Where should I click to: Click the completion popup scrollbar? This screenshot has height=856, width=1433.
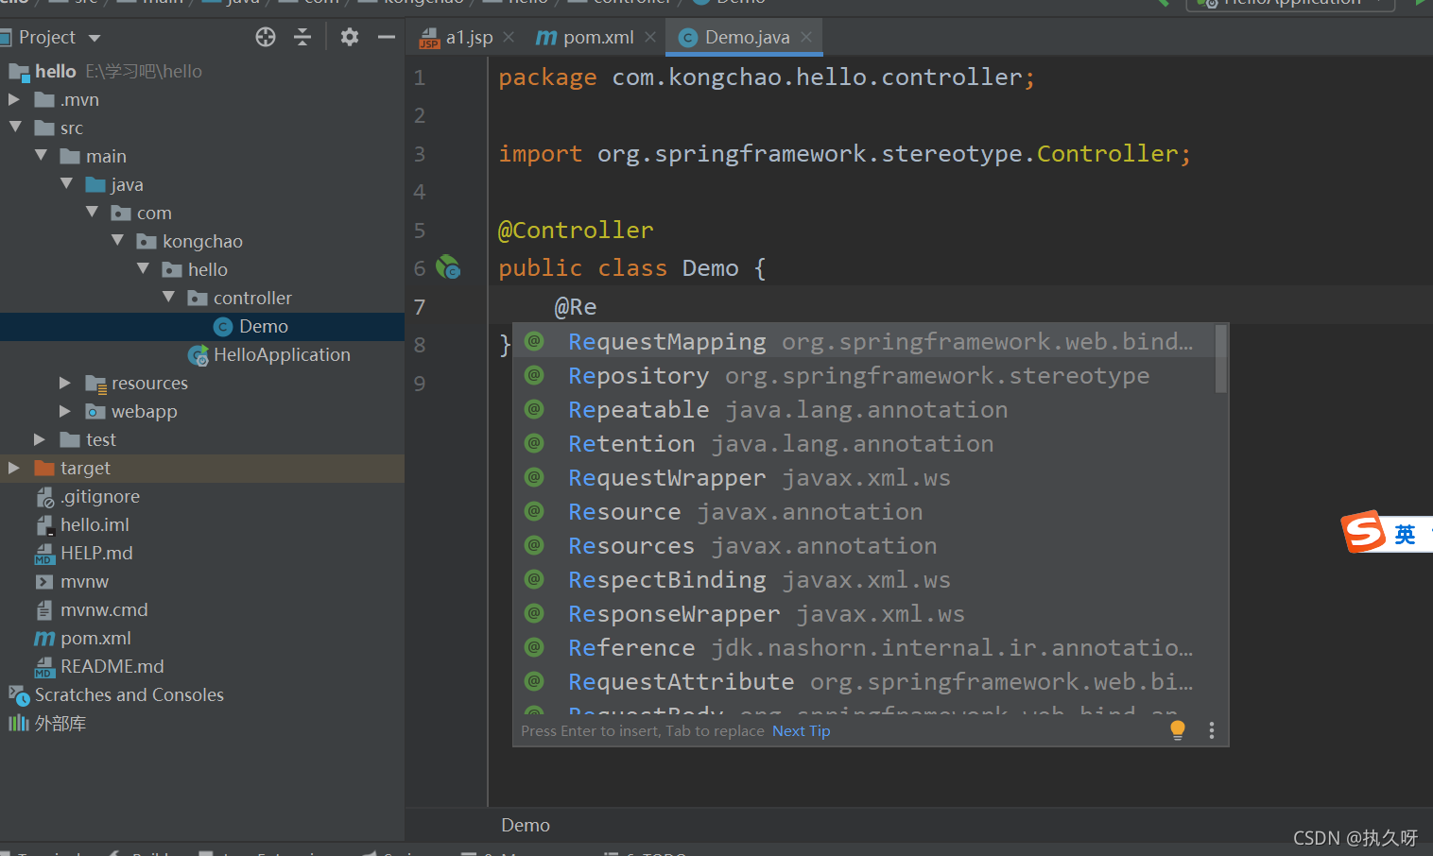pyautogui.click(x=1220, y=359)
